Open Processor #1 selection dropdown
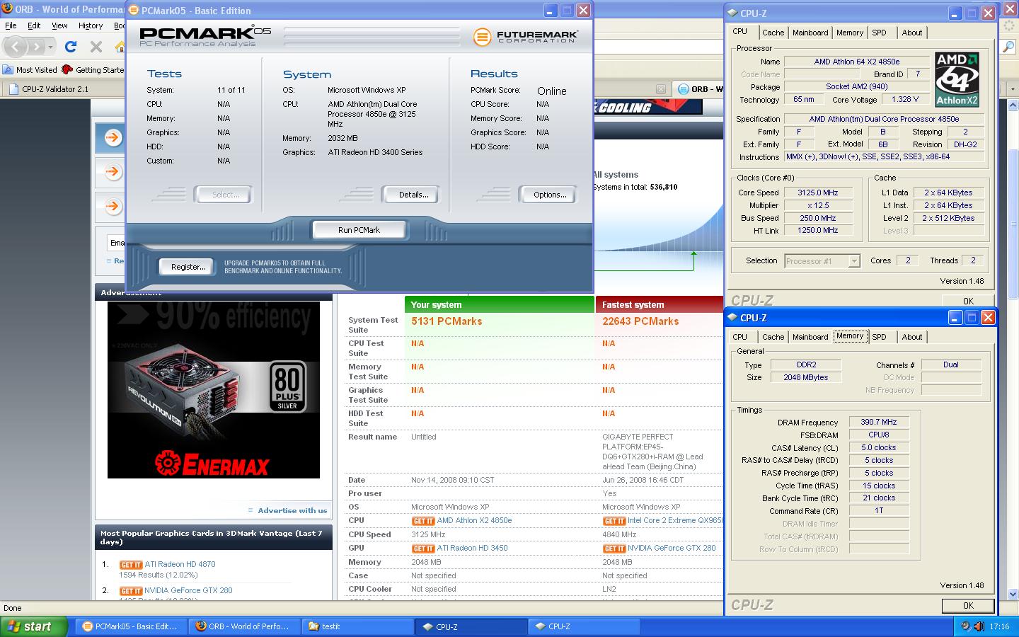 coord(822,261)
